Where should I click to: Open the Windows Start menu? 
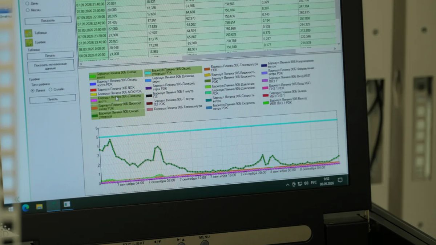click(11, 209)
